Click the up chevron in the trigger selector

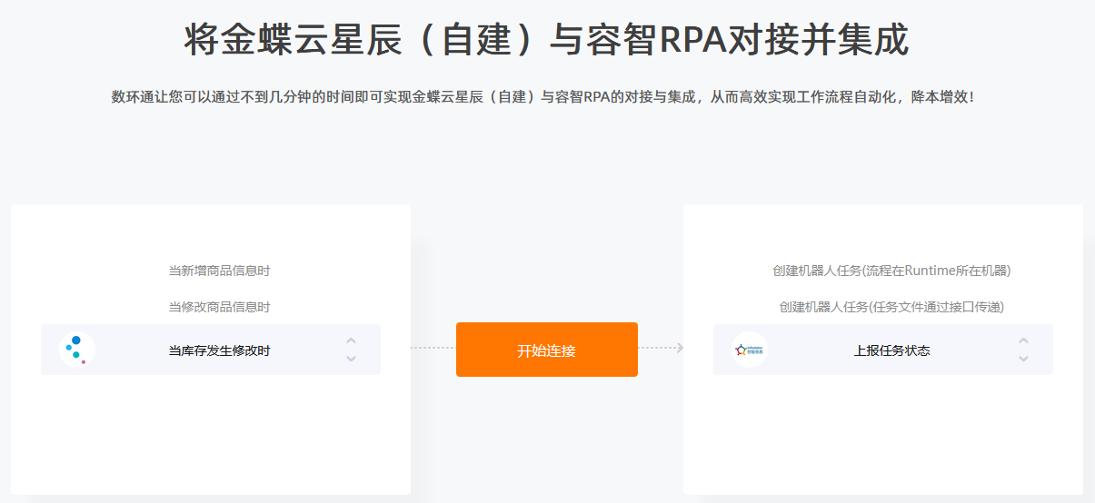click(x=352, y=341)
